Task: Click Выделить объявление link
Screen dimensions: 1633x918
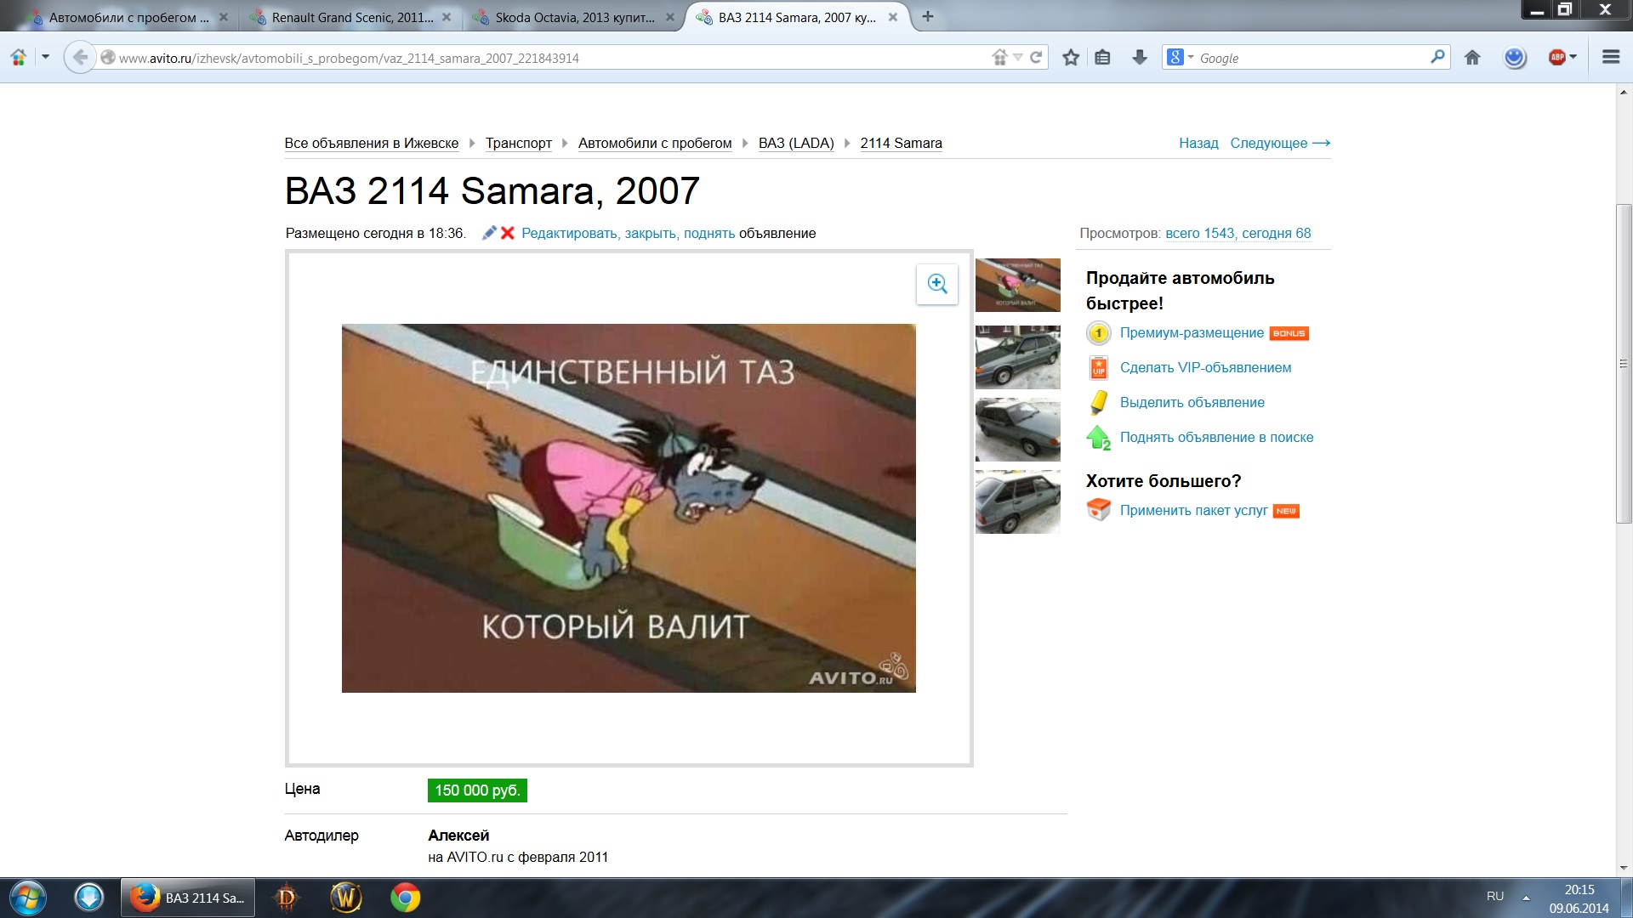Action: 1192,403
